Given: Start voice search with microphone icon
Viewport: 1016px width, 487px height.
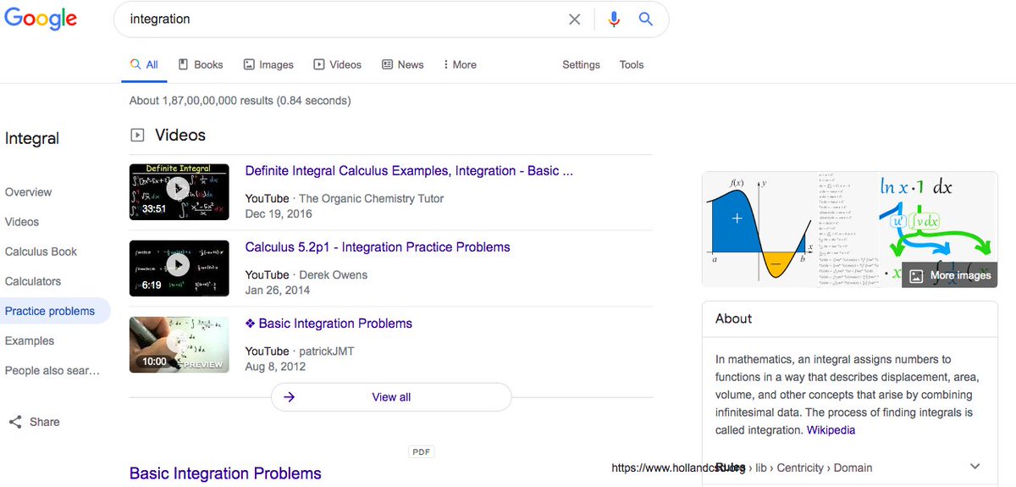Looking at the screenshot, I should (x=614, y=19).
